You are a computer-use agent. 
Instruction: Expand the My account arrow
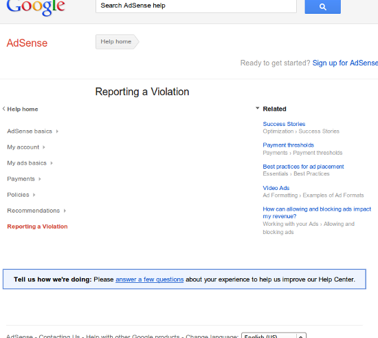[x=43, y=147]
